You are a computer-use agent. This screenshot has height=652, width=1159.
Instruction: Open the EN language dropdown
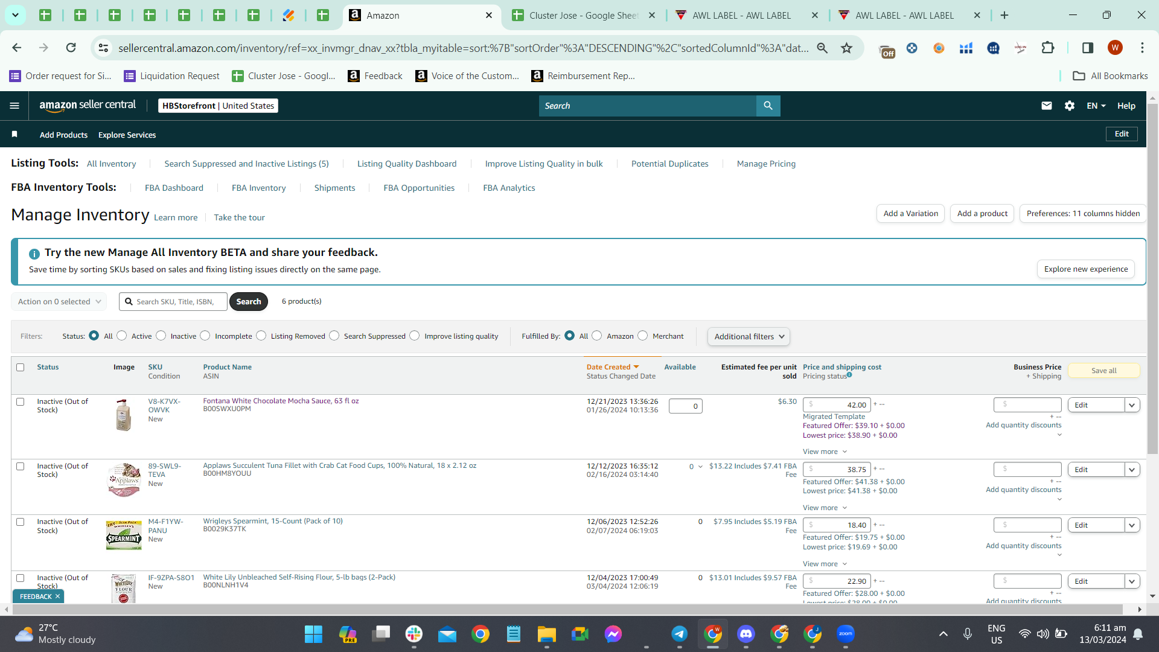pyautogui.click(x=1096, y=106)
